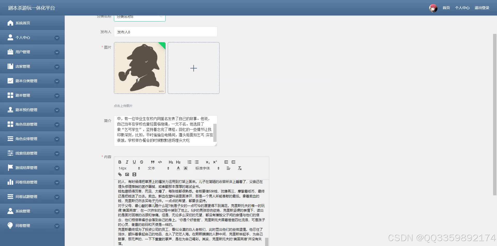Toggle strikethrough formatting in the editor

(x=141, y=162)
